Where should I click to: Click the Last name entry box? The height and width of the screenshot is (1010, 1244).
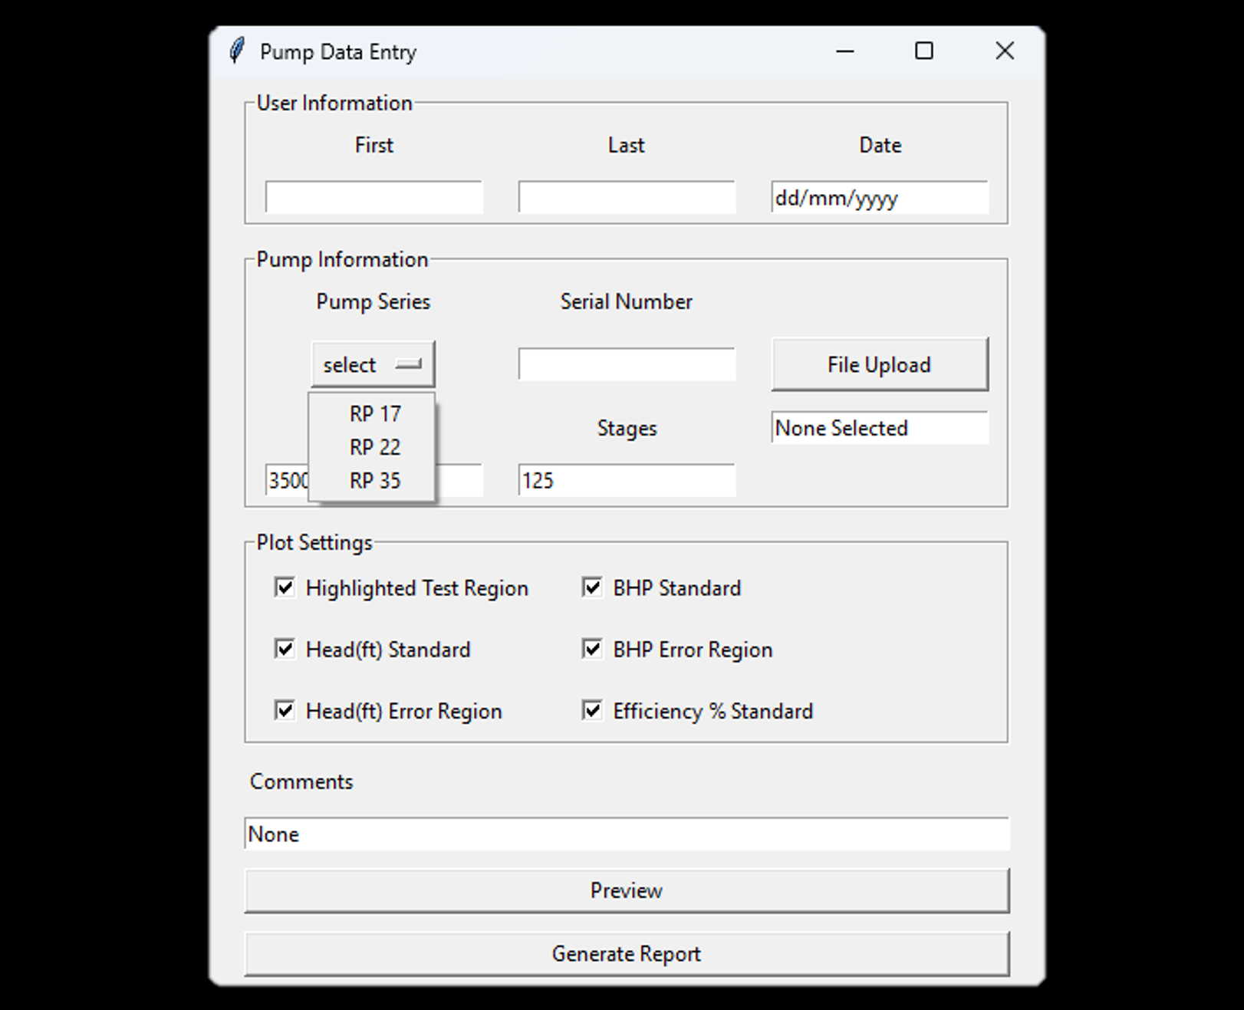(625, 197)
